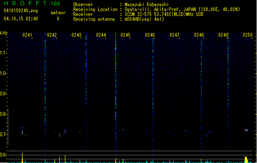
Task: Click the 0.8 kHz axis label
Action: click(x=3, y=114)
